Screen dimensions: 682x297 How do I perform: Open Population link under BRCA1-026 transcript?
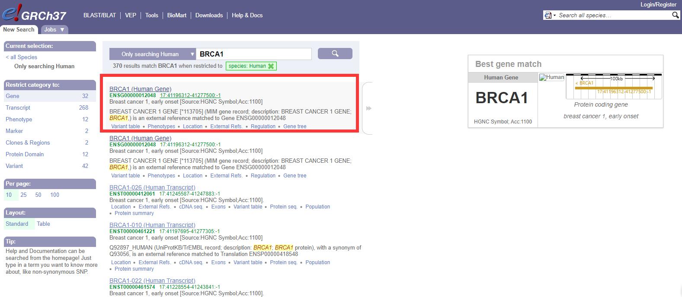(x=317, y=207)
